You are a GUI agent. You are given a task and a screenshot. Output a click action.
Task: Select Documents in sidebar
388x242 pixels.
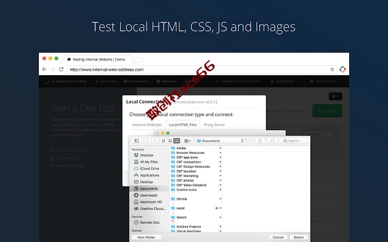[149, 189]
